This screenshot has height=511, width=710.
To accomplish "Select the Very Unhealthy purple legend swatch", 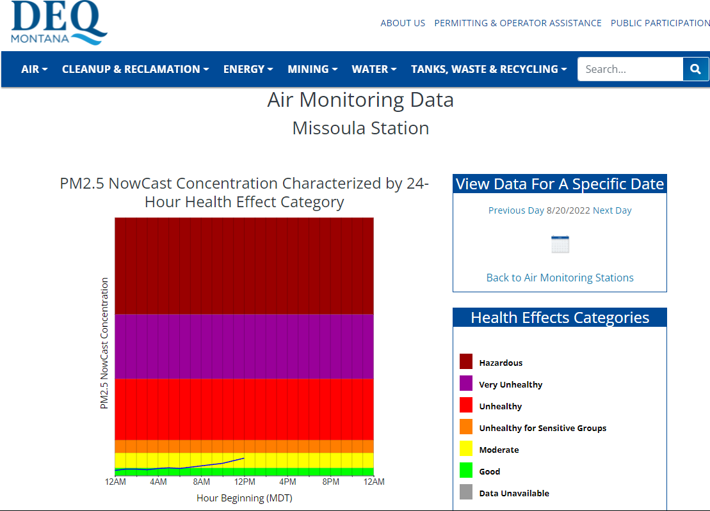I will pyautogui.click(x=465, y=384).
